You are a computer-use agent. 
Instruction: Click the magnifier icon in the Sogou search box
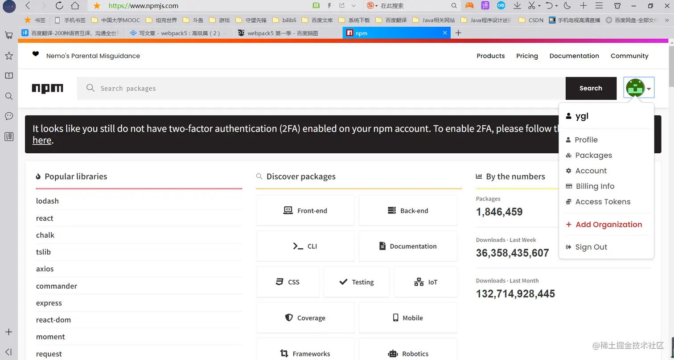pos(454,6)
